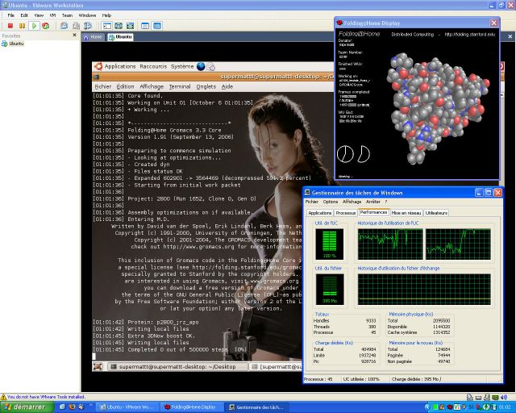Open the View menu in VMware Workstation
Viewport: 516px width, 413px height.
click(x=39, y=15)
